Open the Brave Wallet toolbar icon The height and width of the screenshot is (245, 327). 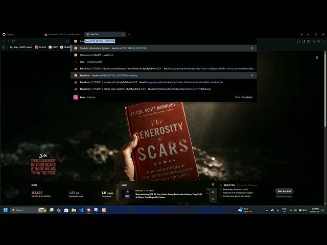(x=309, y=41)
